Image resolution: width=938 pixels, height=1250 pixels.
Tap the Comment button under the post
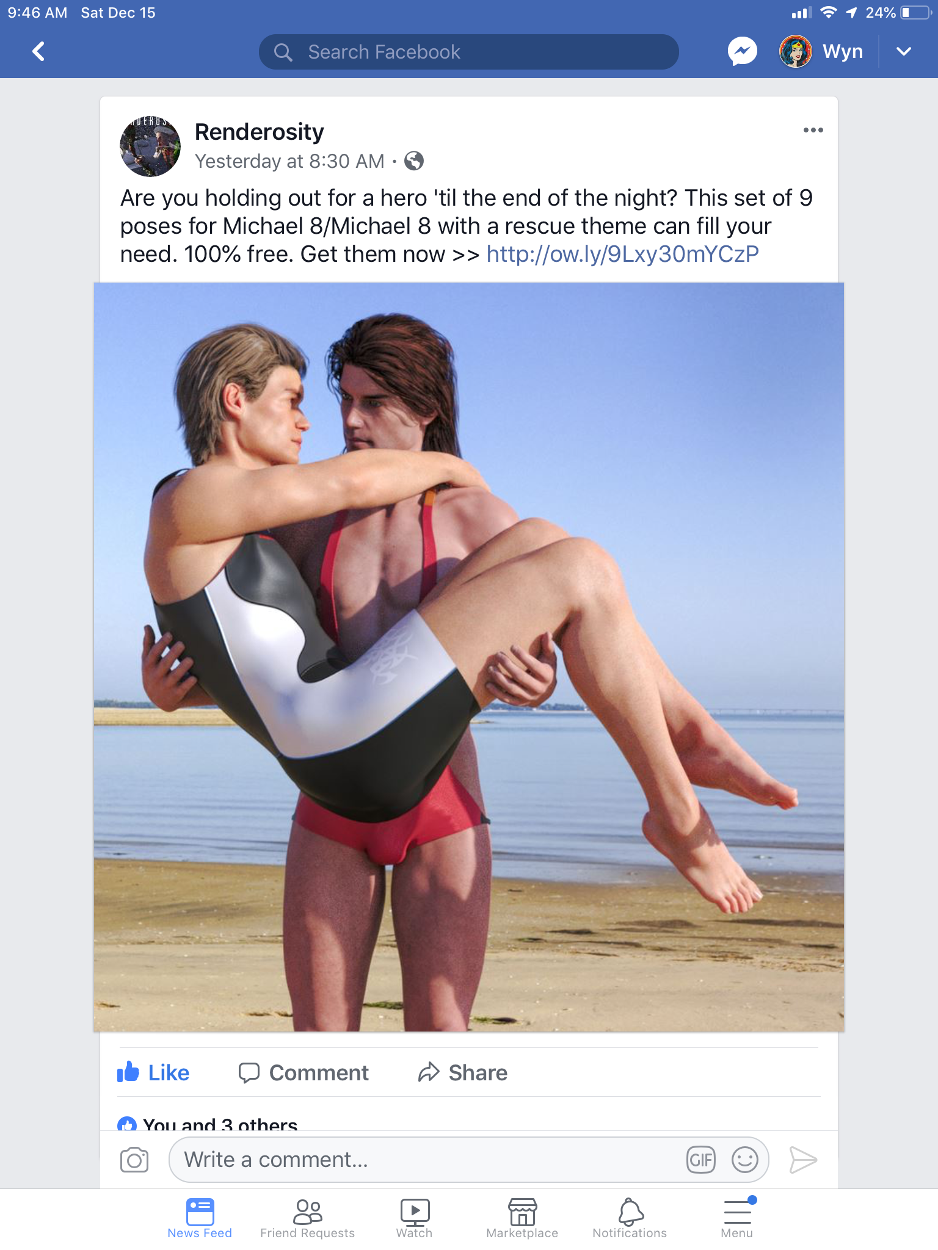(x=304, y=1072)
